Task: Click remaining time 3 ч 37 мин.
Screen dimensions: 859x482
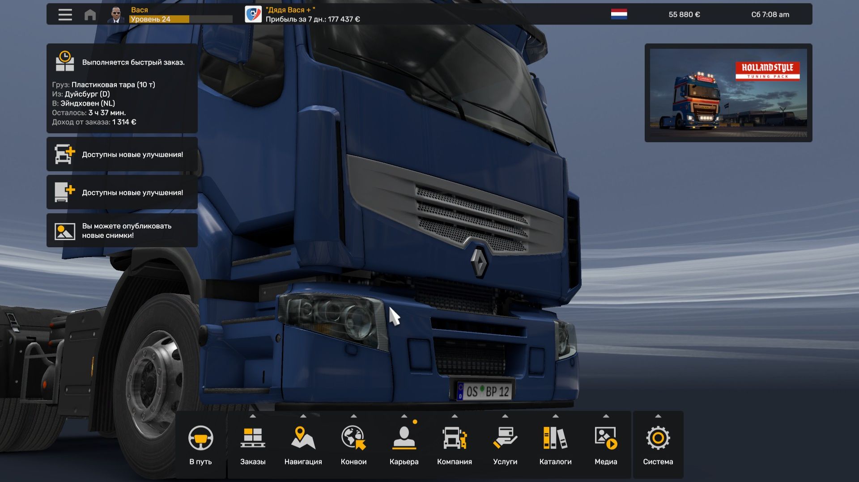Action: point(107,113)
